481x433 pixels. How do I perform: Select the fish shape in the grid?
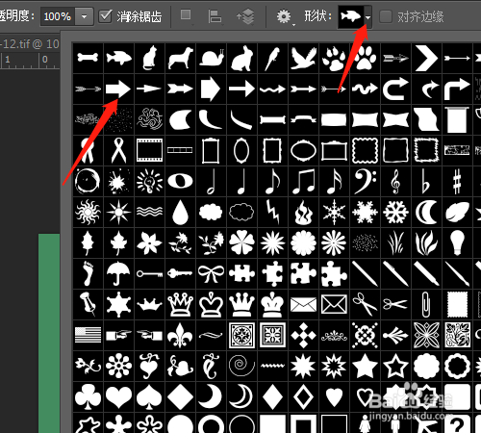[x=118, y=58]
